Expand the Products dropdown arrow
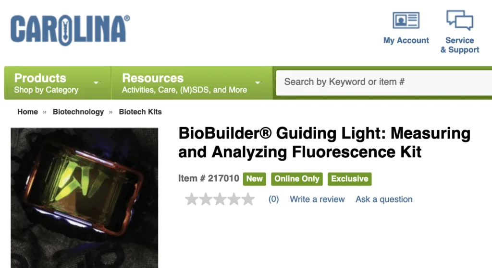492x268 pixels. click(96, 83)
